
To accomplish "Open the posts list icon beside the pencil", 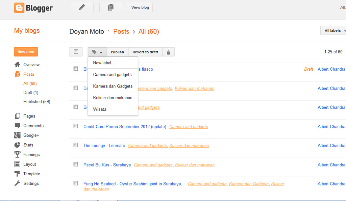I will tap(110, 7).
